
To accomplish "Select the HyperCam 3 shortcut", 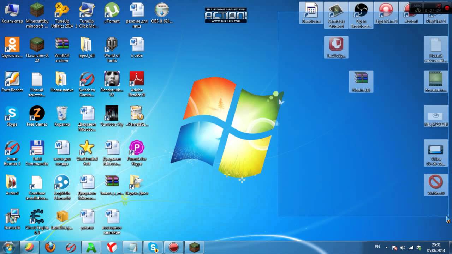I will click(x=386, y=13).
